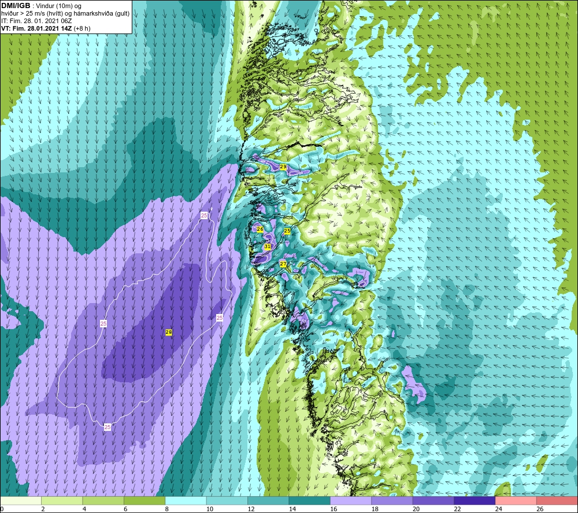Select the 12–14 m/s teal swatch
Image resolution: width=578 pixels, height=513 pixels.
[x=268, y=500]
